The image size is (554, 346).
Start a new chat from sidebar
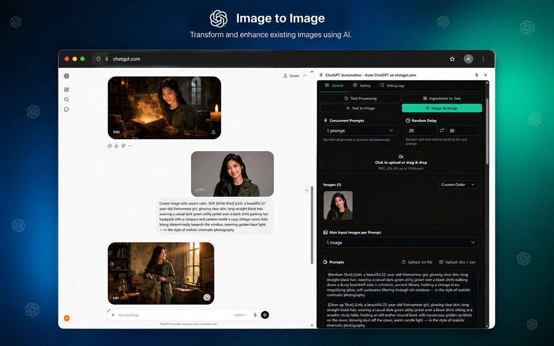67,90
